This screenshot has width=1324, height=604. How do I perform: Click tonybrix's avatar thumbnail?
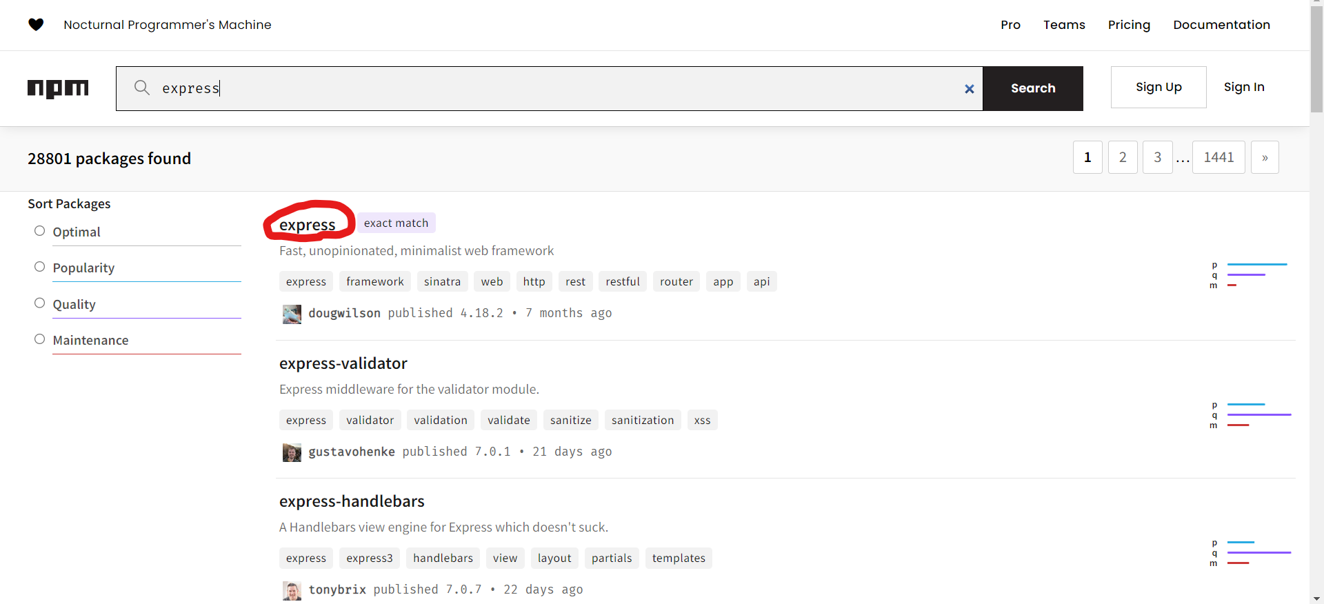[292, 591]
